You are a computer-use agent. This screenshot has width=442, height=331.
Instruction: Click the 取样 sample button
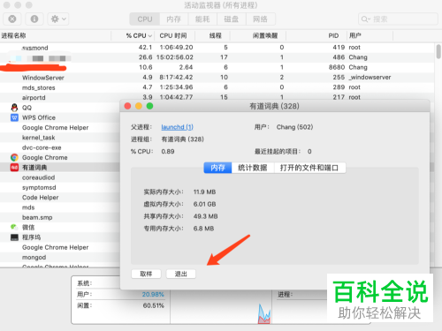pos(146,274)
